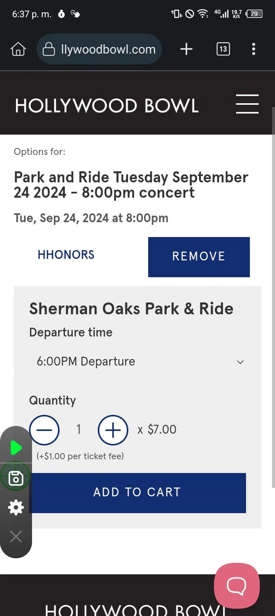This screenshot has height=616, width=275.
Task: Decrease ticket quantity with minus button
Action: [44, 430]
